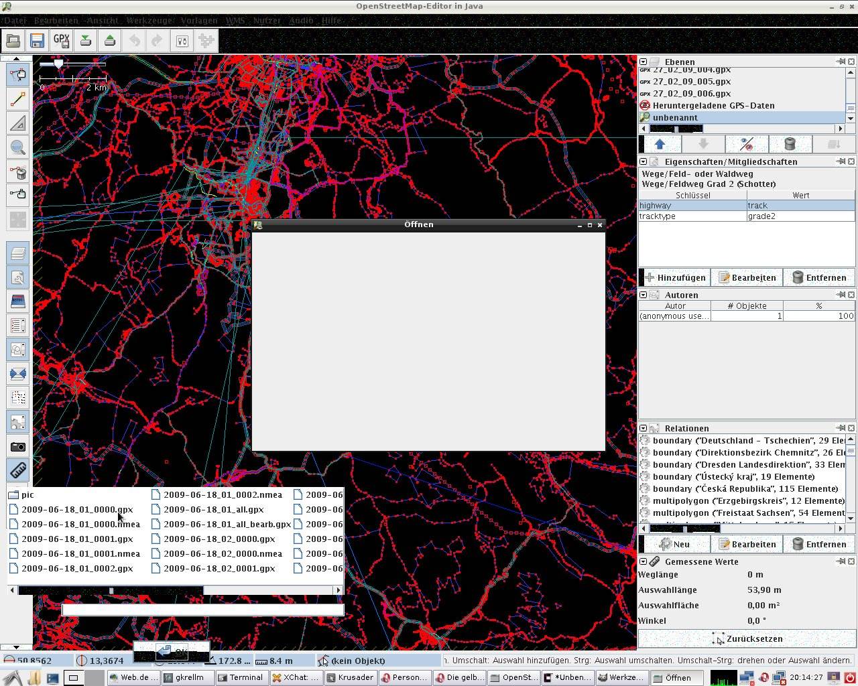Collapse the Relationen panel

(643, 428)
